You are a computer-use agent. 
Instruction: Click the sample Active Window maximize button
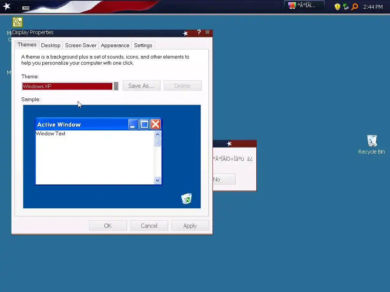(144, 124)
